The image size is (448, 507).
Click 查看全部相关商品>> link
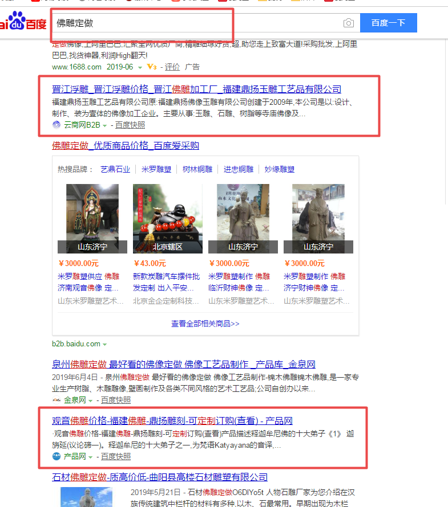click(x=205, y=324)
